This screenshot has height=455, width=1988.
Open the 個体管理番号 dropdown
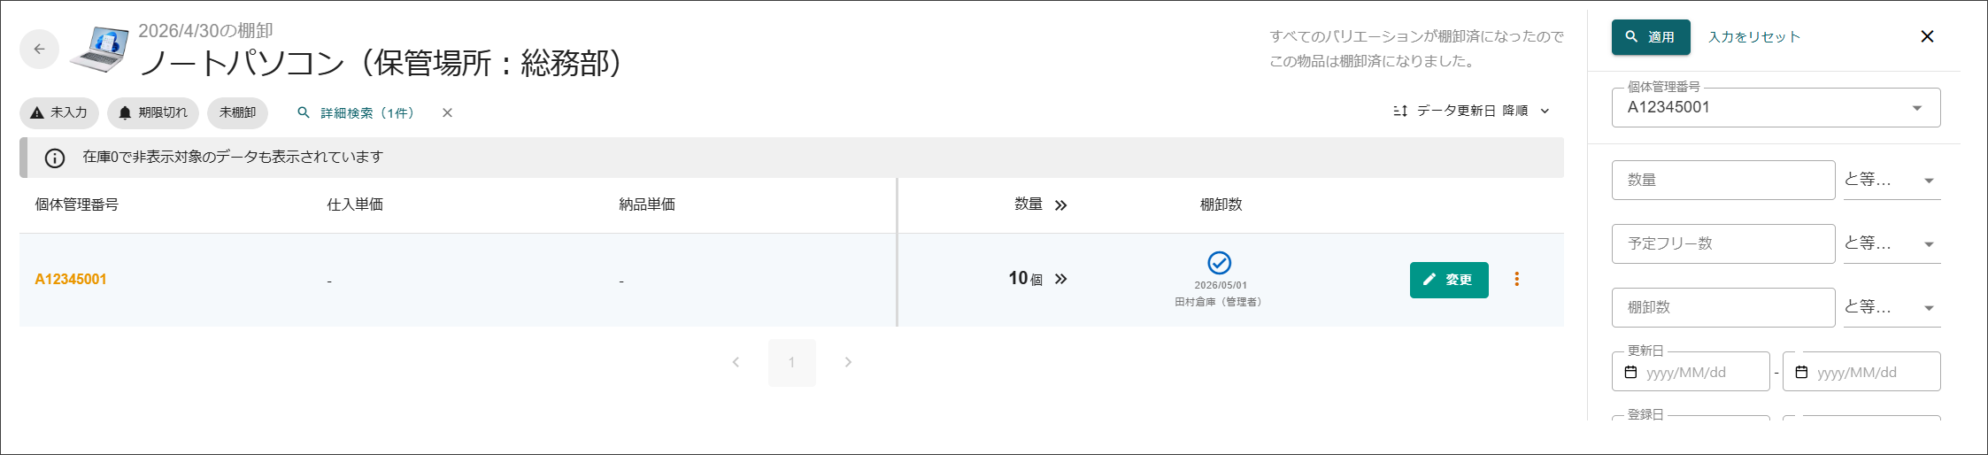coord(1776,107)
